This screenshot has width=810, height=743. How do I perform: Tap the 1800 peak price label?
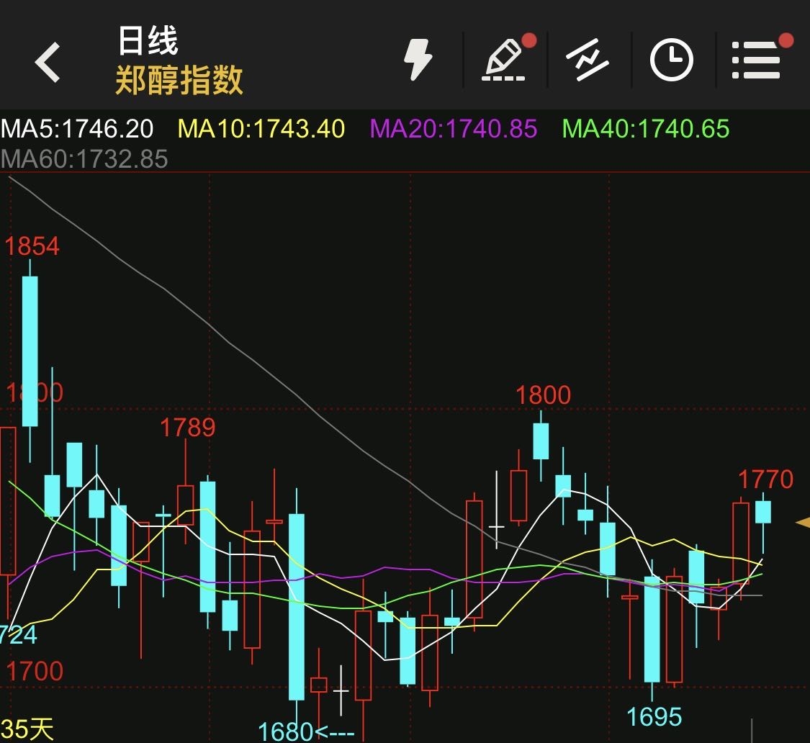click(x=541, y=395)
